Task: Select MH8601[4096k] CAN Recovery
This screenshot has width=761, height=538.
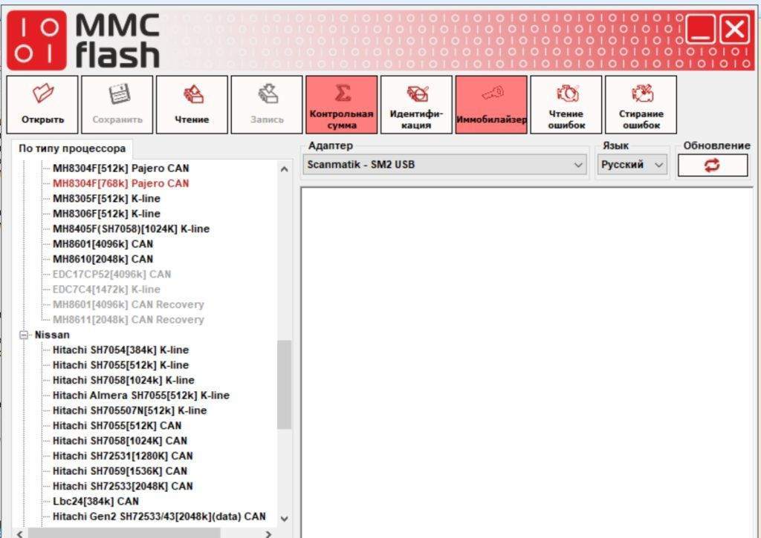Action: (x=128, y=304)
